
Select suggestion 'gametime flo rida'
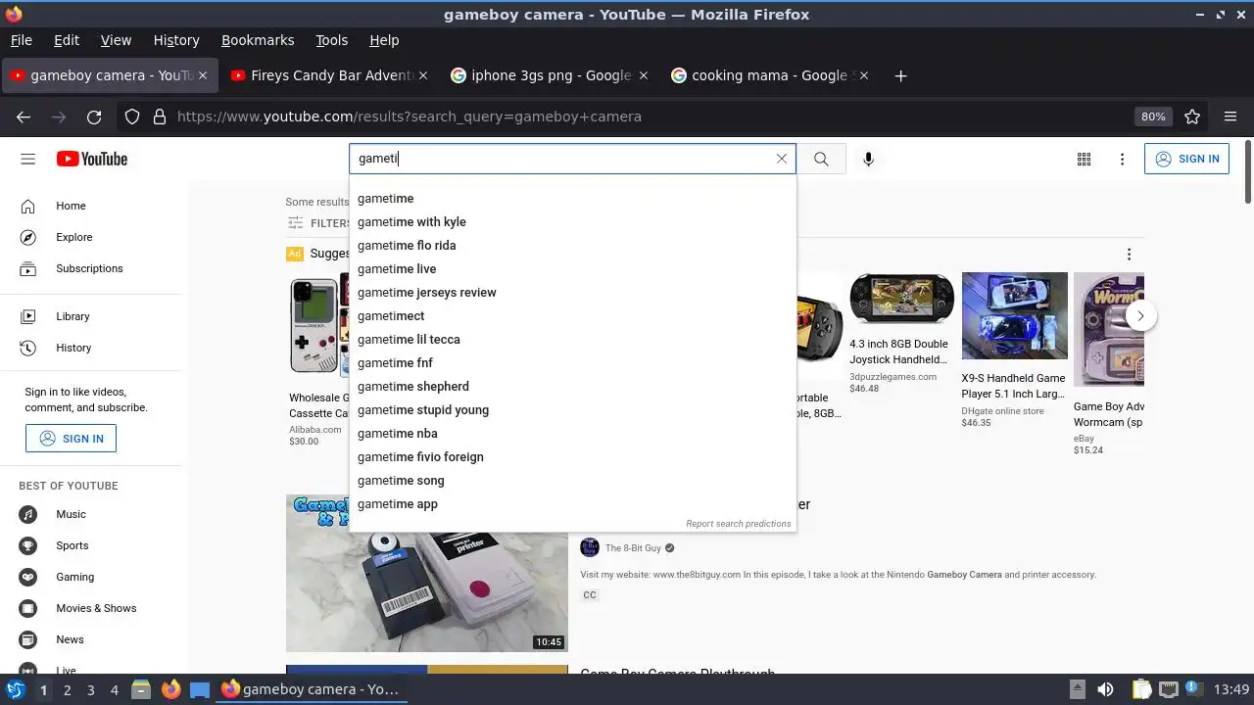pyautogui.click(x=572, y=246)
